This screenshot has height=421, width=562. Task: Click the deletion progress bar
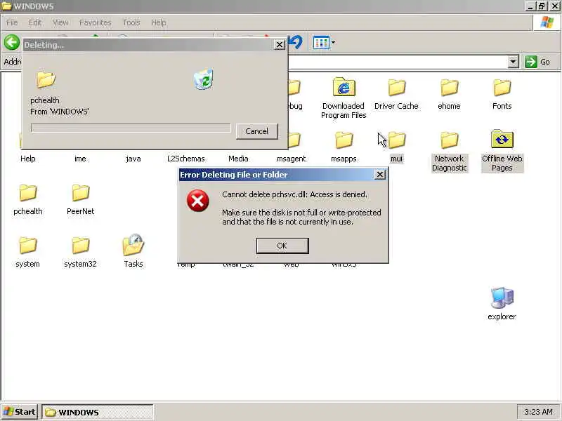click(131, 128)
